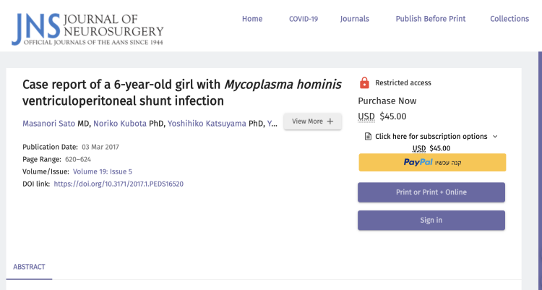Click the plus icon on View More

click(x=330, y=121)
